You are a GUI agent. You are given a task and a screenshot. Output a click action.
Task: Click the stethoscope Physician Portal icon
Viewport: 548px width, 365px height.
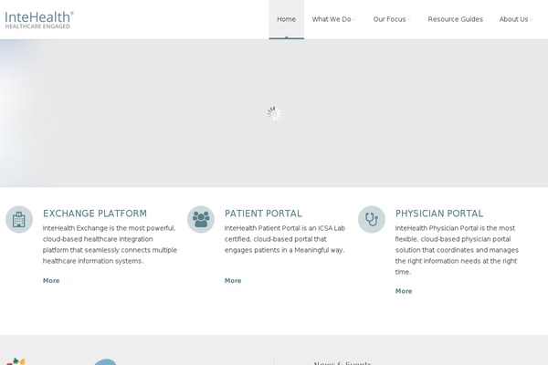click(x=372, y=219)
